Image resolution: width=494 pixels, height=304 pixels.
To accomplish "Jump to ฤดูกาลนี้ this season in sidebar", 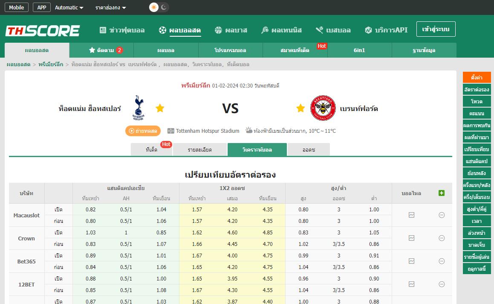I will click(x=477, y=269).
